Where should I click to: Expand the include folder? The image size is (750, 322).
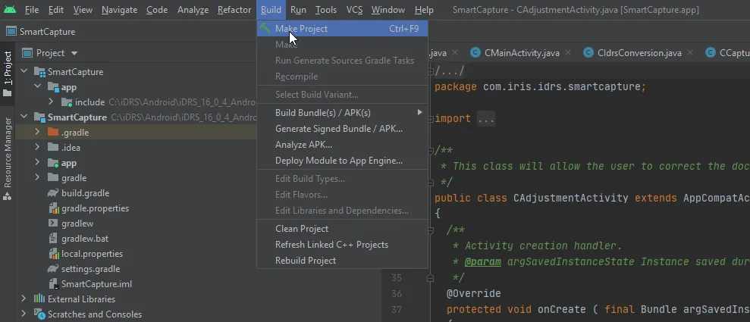pyautogui.click(x=51, y=102)
